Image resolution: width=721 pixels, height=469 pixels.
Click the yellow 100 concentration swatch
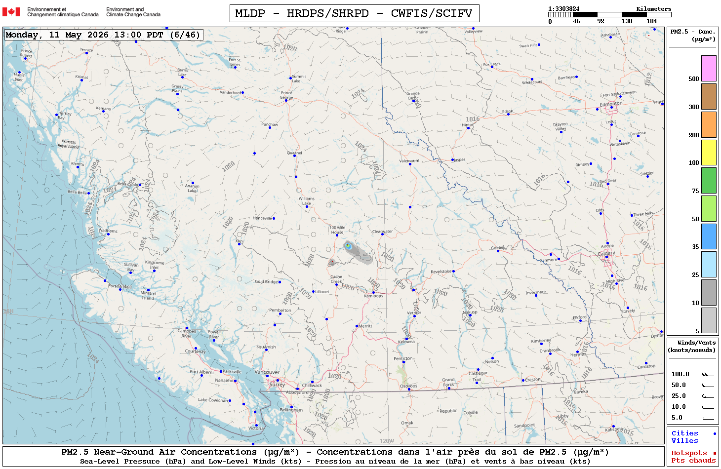(x=709, y=153)
